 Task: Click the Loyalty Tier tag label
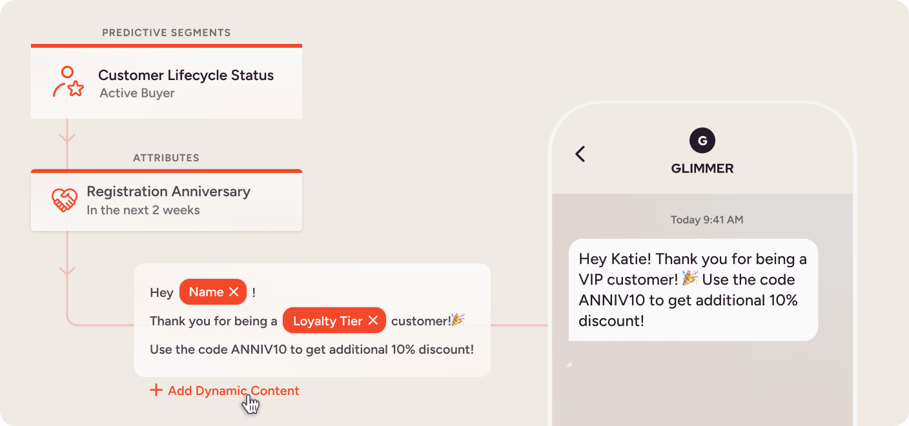[327, 321]
